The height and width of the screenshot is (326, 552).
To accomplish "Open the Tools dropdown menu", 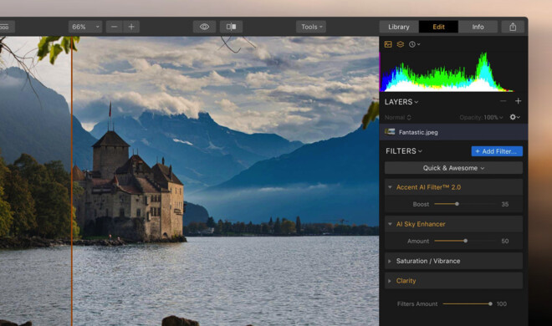I will (x=311, y=27).
